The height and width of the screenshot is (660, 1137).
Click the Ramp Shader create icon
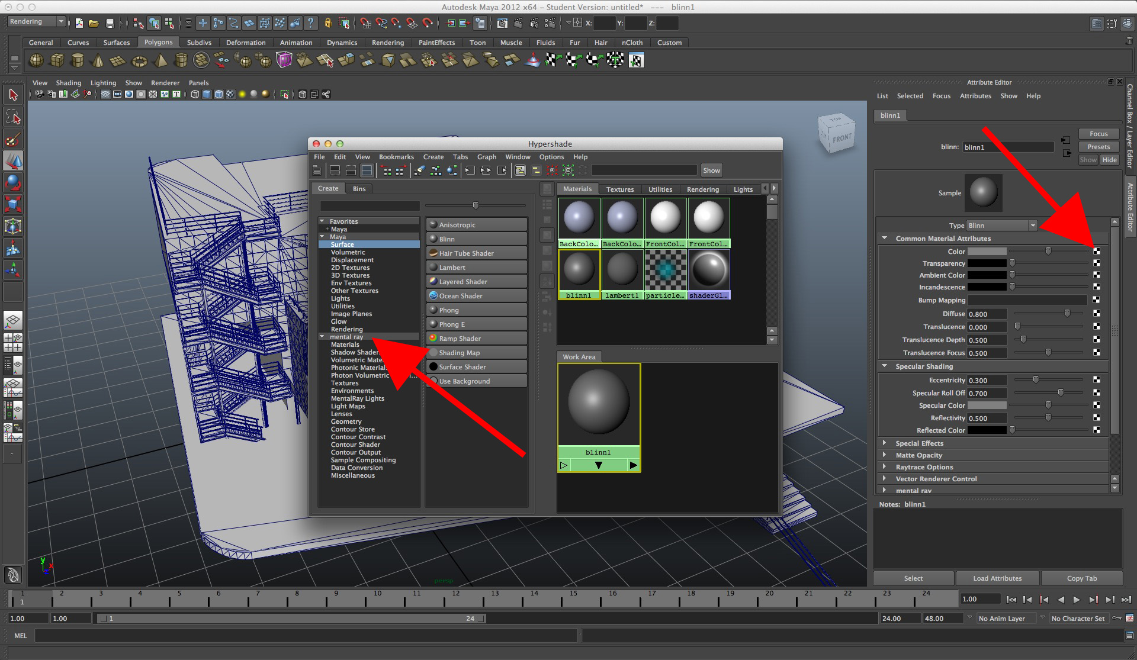(x=433, y=338)
